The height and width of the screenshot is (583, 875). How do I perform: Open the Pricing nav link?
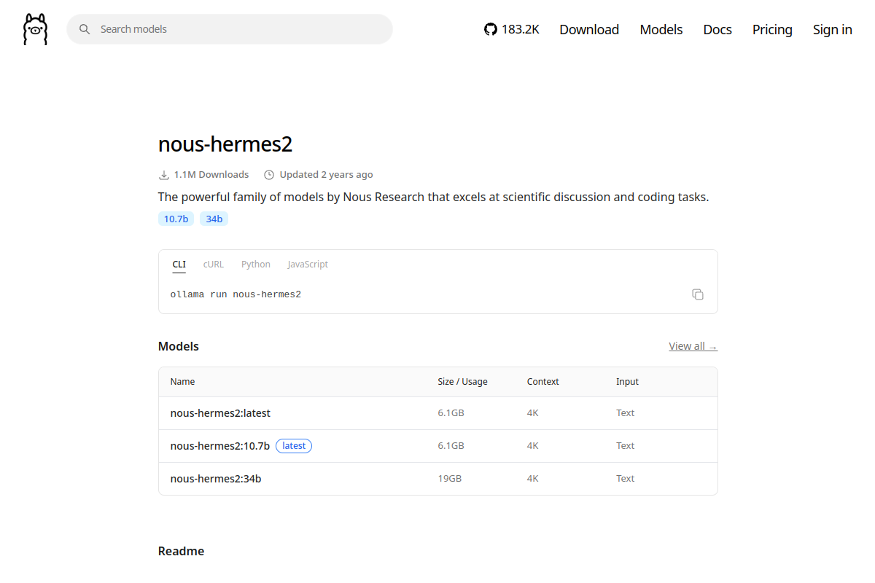click(x=772, y=29)
